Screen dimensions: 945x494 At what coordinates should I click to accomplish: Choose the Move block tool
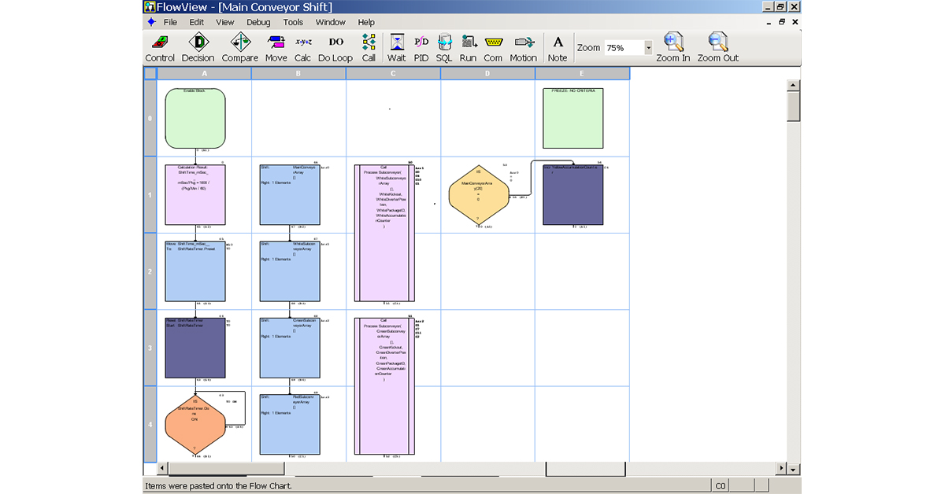[276, 47]
